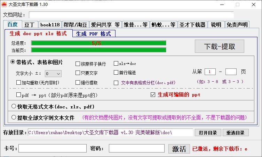Click the 已激活,剩余下载币 status text
Viewport: 262px width, 157px height.
pyautogui.click(x=220, y=149)
